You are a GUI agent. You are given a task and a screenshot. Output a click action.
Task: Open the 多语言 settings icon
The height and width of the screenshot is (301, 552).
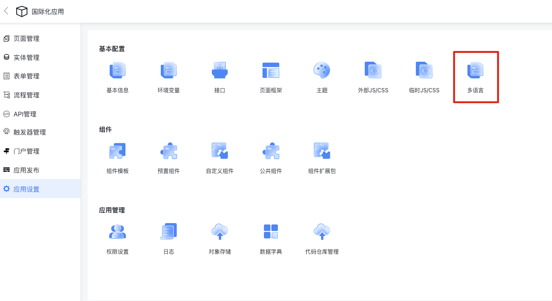point(475,71)
